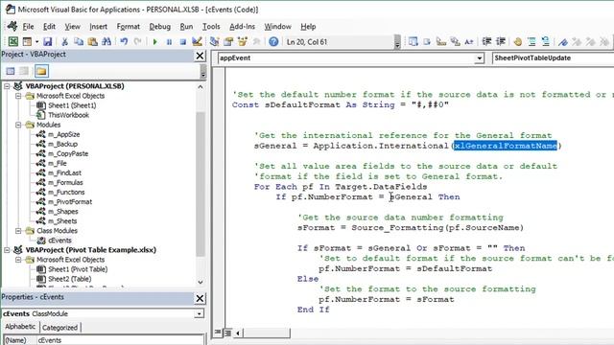This screenshot has width=614, height=345.
Task: Toggle Folders button in Project panel
Action: tap(41, 71)
